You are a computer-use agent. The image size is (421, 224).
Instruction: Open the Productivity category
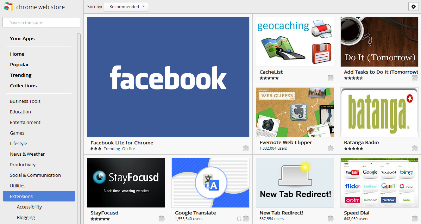pos(23,164)
